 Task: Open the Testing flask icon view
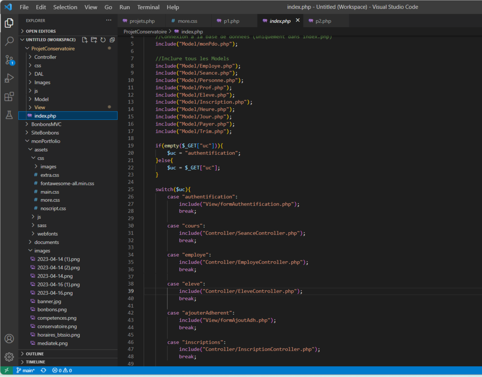pos(9,115)
